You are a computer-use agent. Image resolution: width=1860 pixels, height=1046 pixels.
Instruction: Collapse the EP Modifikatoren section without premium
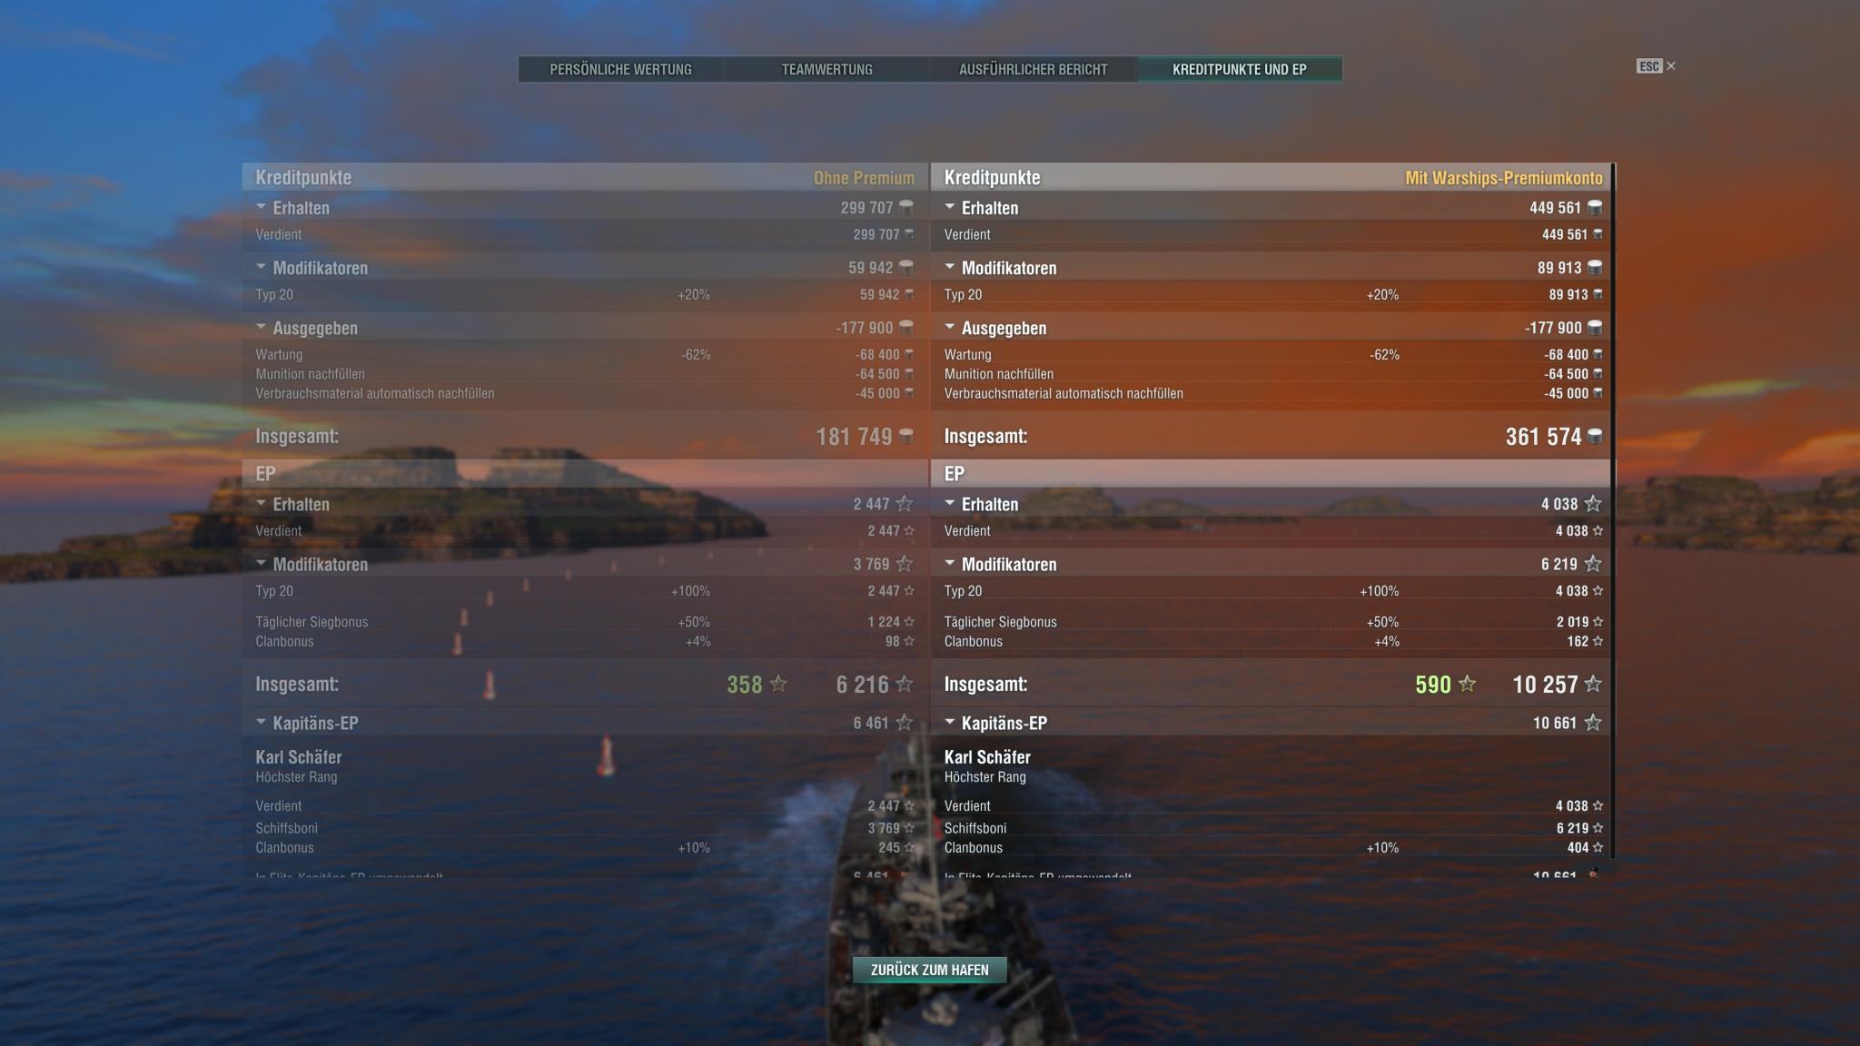point(261,563)
